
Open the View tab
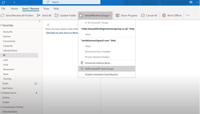(46, 9)
